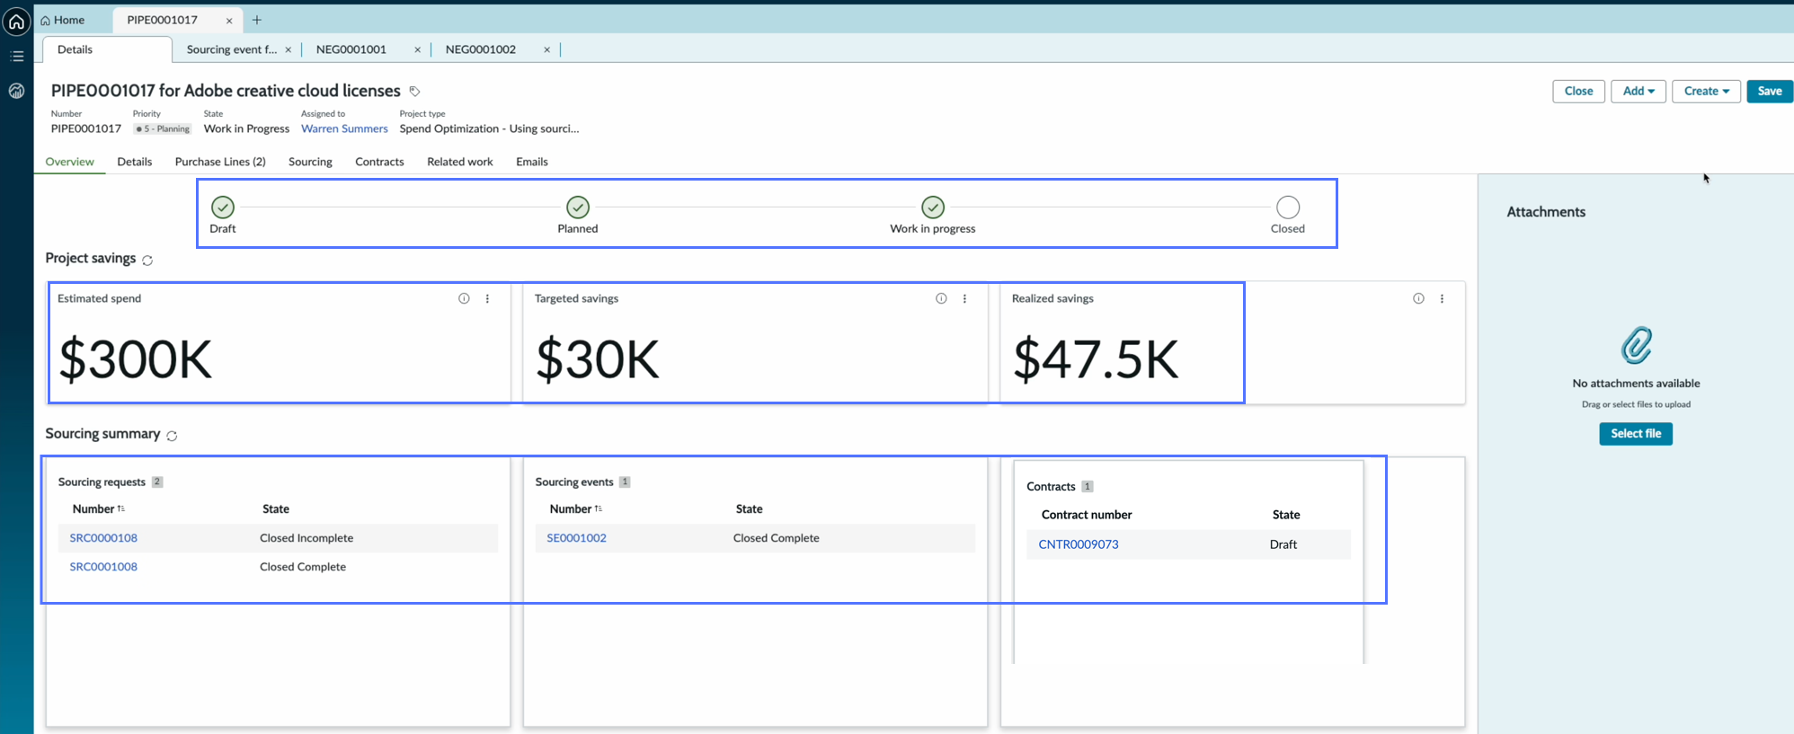Refresh Project savings section
This screenshot has width=1794, height=734.
click(147, 261)
